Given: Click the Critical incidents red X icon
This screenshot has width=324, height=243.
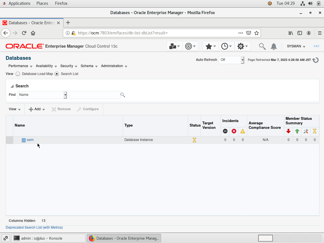Looking at the screenshot, I should 234,131.
